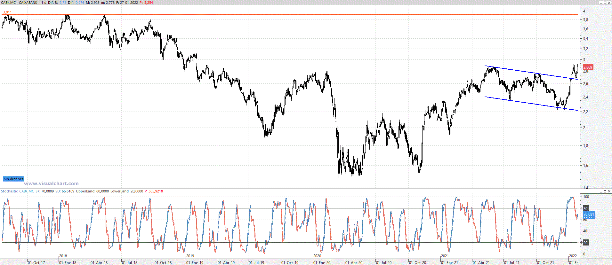
Task: Click the 01-Abr-19 date axis label
Action: tap(226, 263)
